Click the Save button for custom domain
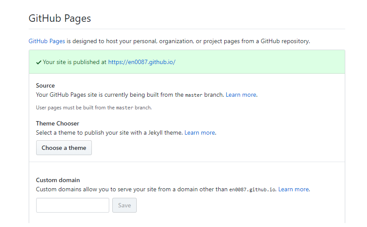 coord(125,206)
